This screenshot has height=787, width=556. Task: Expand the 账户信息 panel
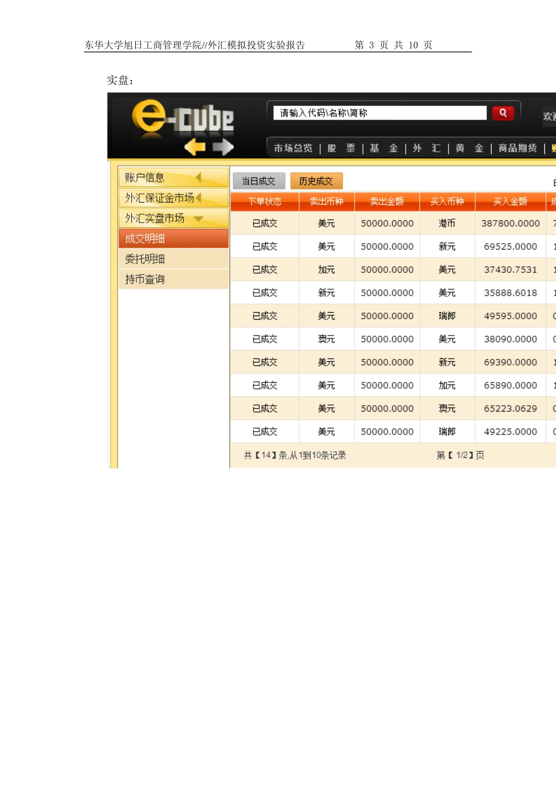[173, 176]
